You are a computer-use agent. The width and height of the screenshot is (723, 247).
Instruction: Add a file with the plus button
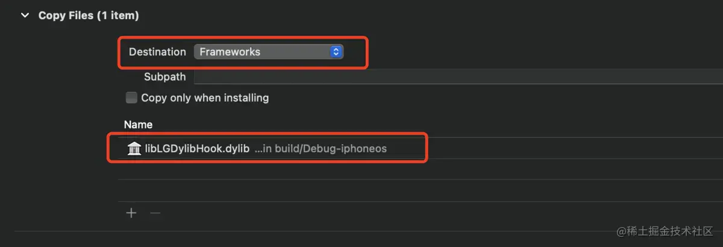pyautogui.click(x=131, y=213)
